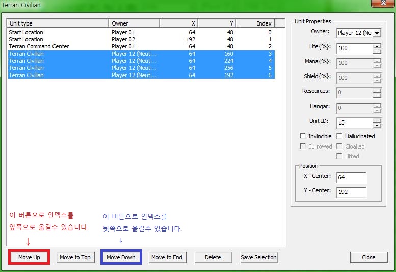
Task: Click the Hangar value field
Action: point(355,108)
